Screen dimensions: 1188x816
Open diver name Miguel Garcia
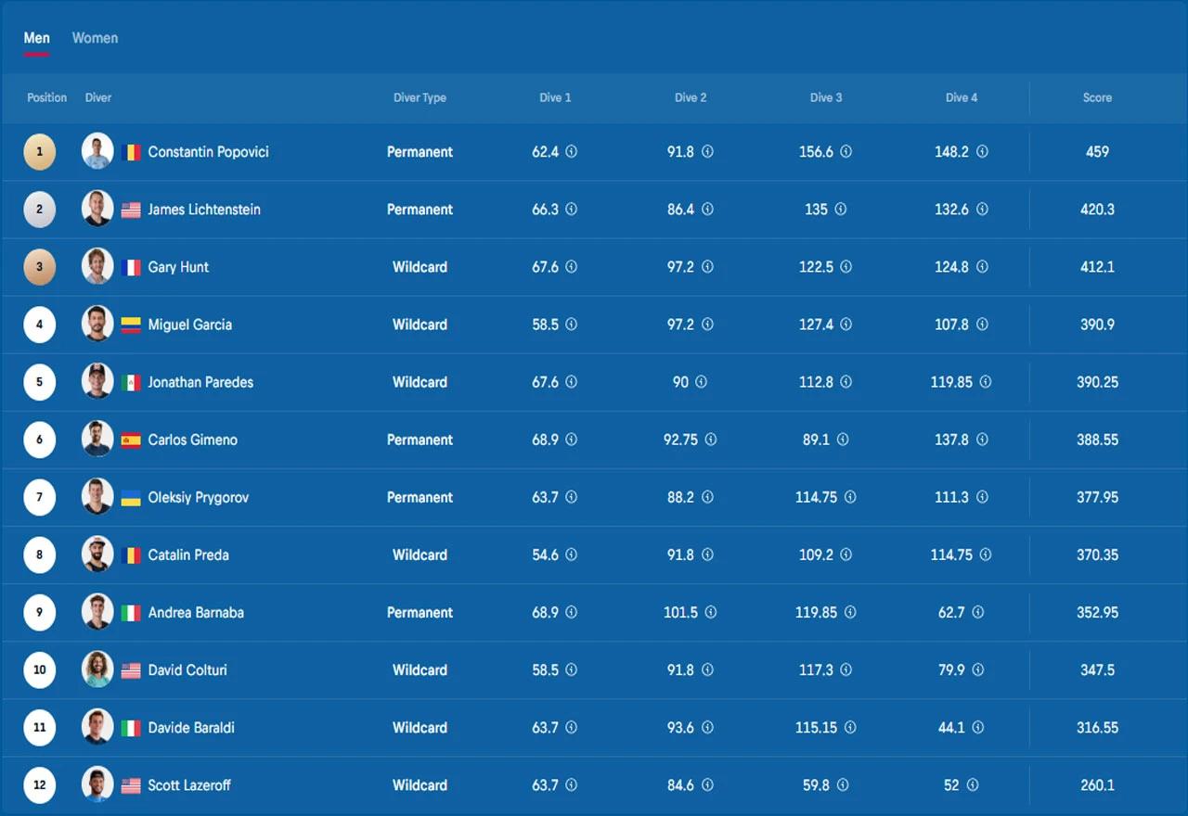point(190,325)
